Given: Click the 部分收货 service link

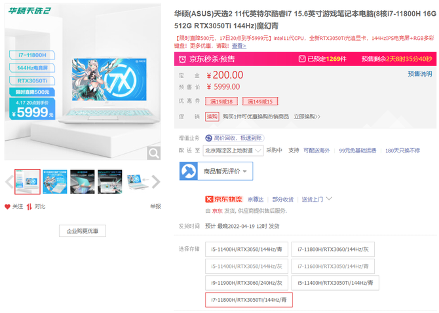Looking at the screenshot, I should [283, 199].
